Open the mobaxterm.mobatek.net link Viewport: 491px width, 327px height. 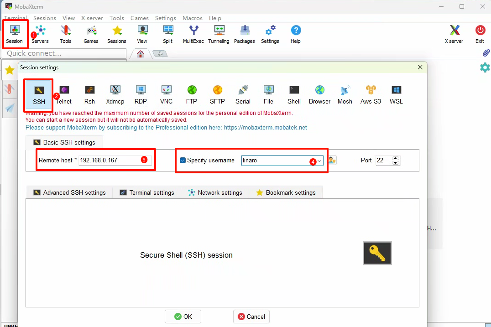265,128
